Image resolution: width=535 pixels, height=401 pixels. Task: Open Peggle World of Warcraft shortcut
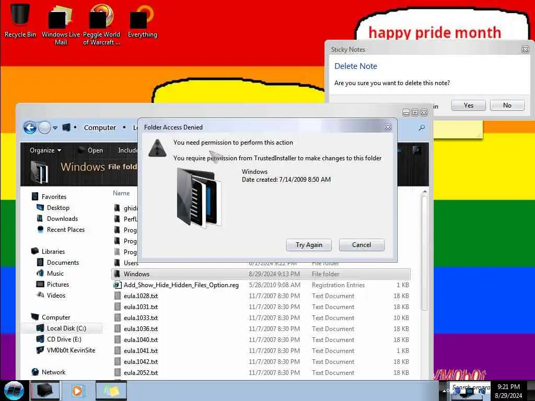pos(101,24)
